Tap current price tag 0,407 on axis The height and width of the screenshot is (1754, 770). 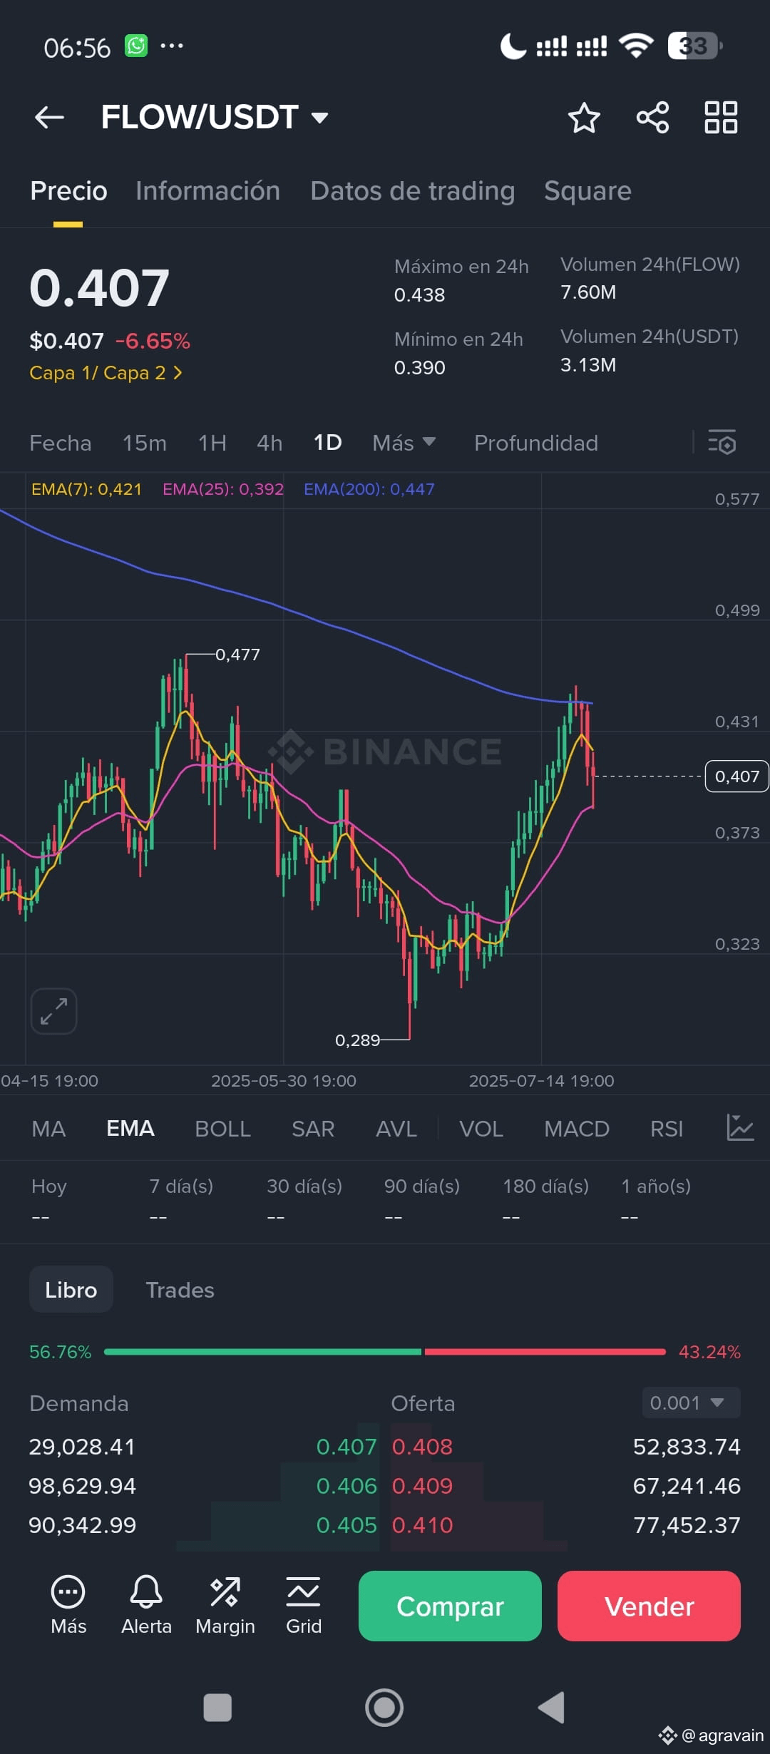tap(737, 776)
